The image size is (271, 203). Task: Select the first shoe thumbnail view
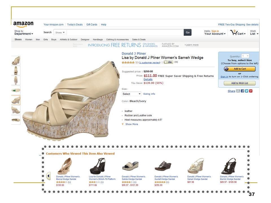pos(16,61)
